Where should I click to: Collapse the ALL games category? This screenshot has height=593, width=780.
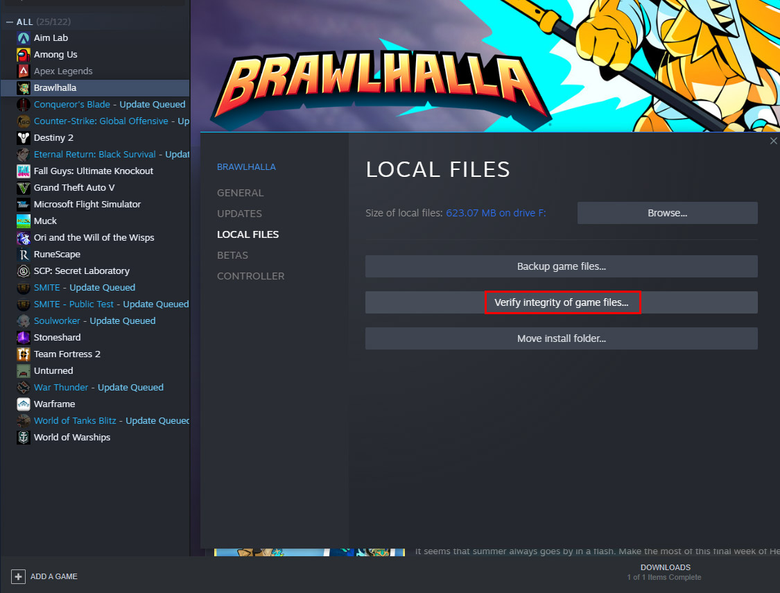10,22
